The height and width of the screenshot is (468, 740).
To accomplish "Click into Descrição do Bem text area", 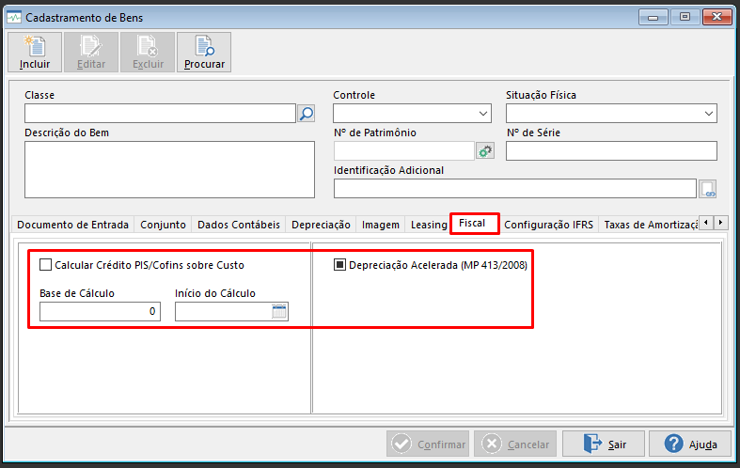I will [x=170, y=170].
